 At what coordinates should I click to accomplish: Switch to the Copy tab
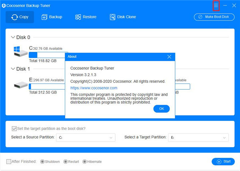pos(20,17)
